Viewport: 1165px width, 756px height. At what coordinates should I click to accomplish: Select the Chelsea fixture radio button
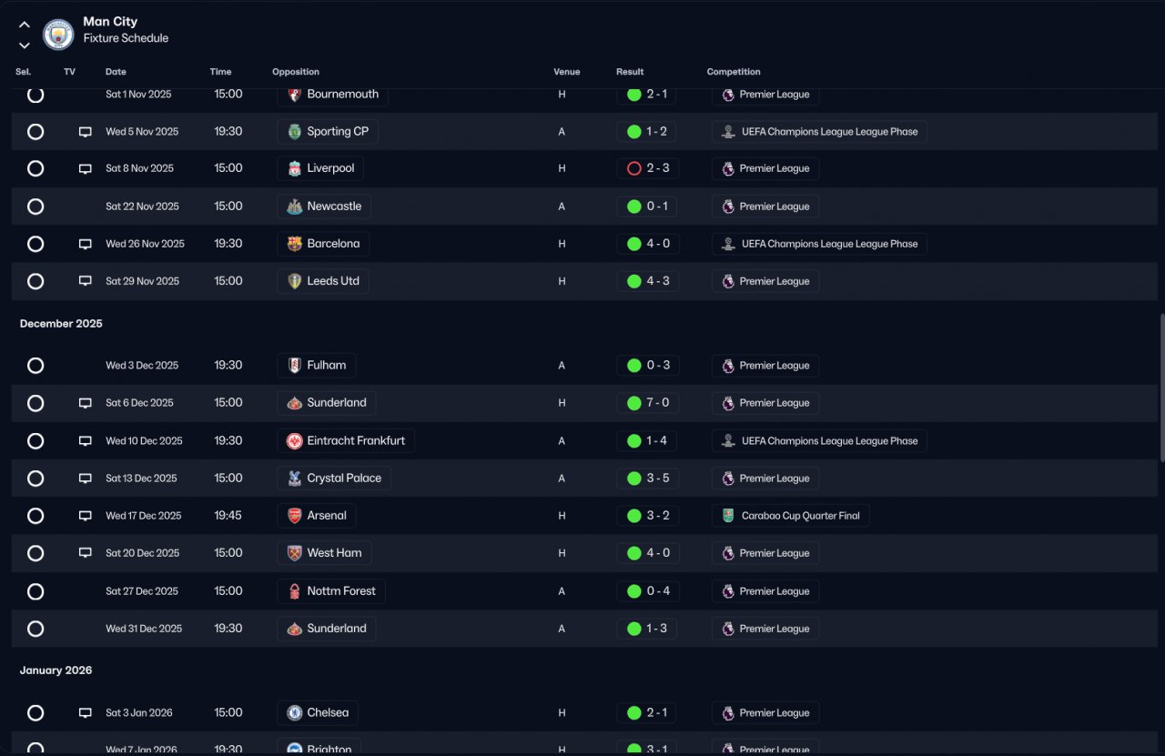[35, 713]
